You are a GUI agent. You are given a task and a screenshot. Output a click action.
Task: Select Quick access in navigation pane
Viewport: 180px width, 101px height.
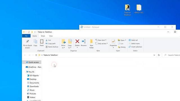[x=32, y=62]
